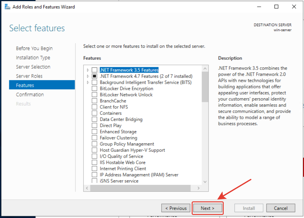This screenshot has width=304, height=218.
Task: Open the Server Roles step
Action: [29, 76]
